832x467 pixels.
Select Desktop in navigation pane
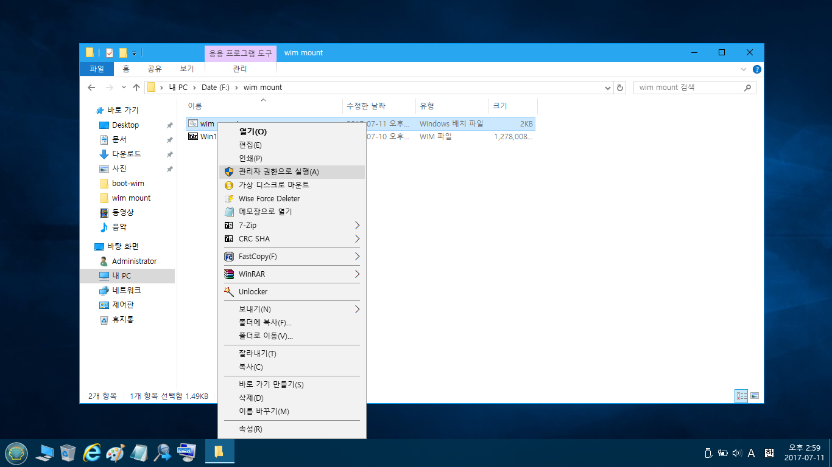point(126,125)
